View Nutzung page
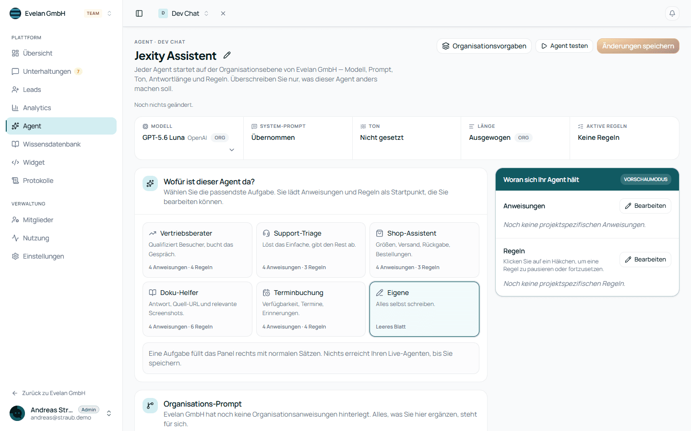 61,238
